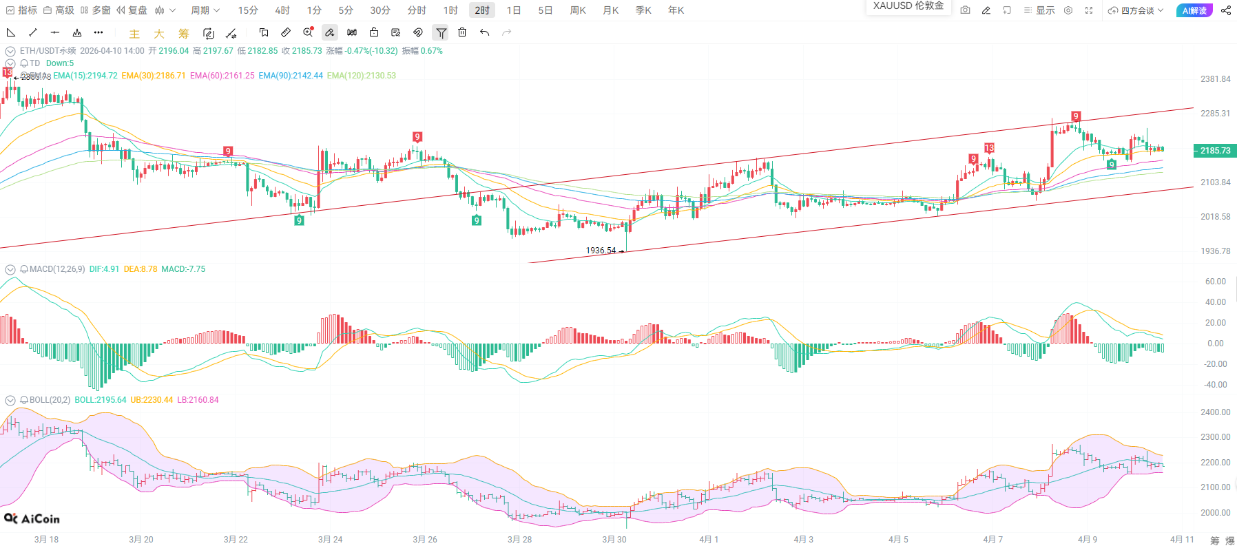Expand the 四方会谈 dropdown menu
Viewport: 1237px width, 548px height.
(1136, 10)
